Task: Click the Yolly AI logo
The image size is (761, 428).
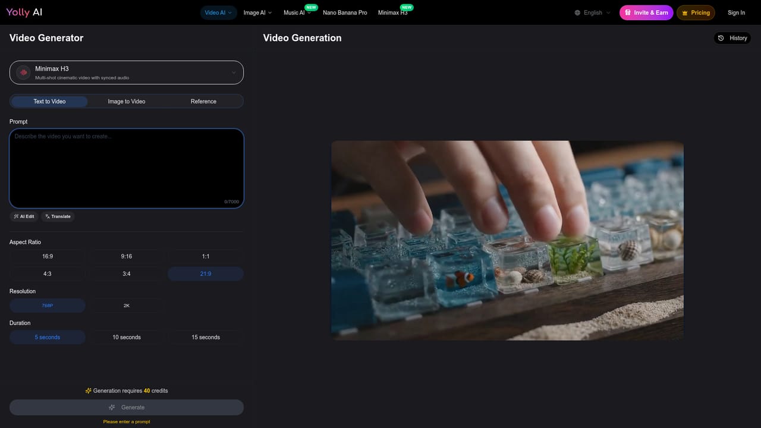Action: coord(24,12)
